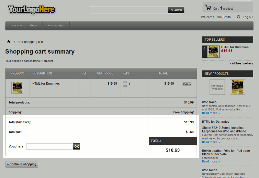
Task: Open iPod touch product link
Action: [x=209, y=170]
